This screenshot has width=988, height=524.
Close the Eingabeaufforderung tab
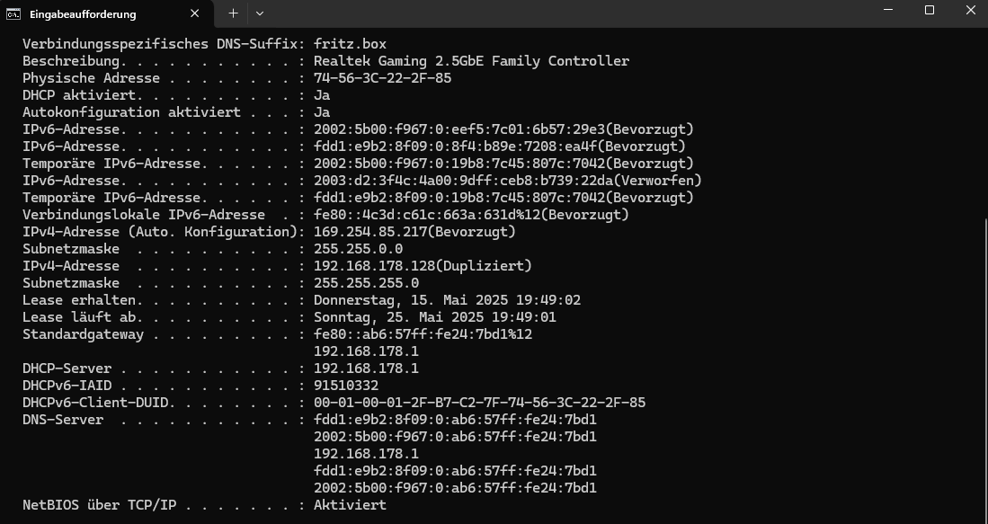[x=195, y=13]
